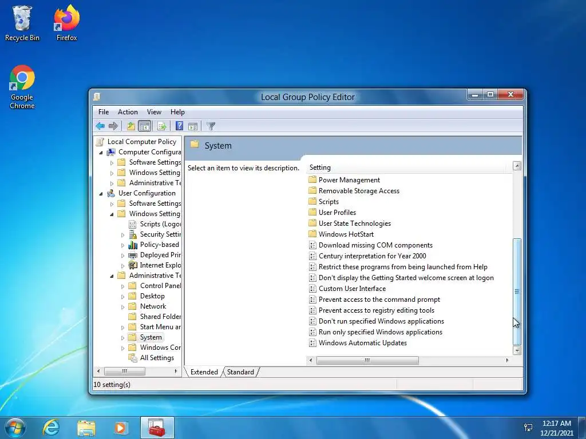Click the Export List toolbar icon
Image resolution: width=586 pixels, height=439 pixels.
coord(162,126)
